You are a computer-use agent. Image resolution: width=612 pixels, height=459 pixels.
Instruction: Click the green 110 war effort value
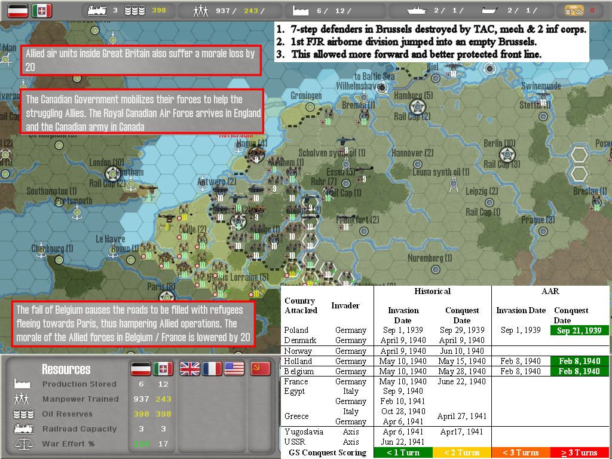pyautogui.click(x=141, y=444)
